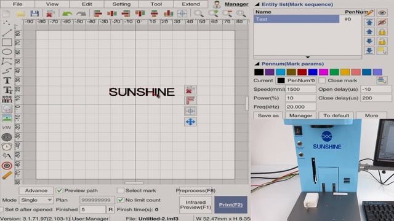The width and height of the screenshot is (394, 221).
Task: Open the File menu
Action: pyautogui.click(x=18, y=4)
